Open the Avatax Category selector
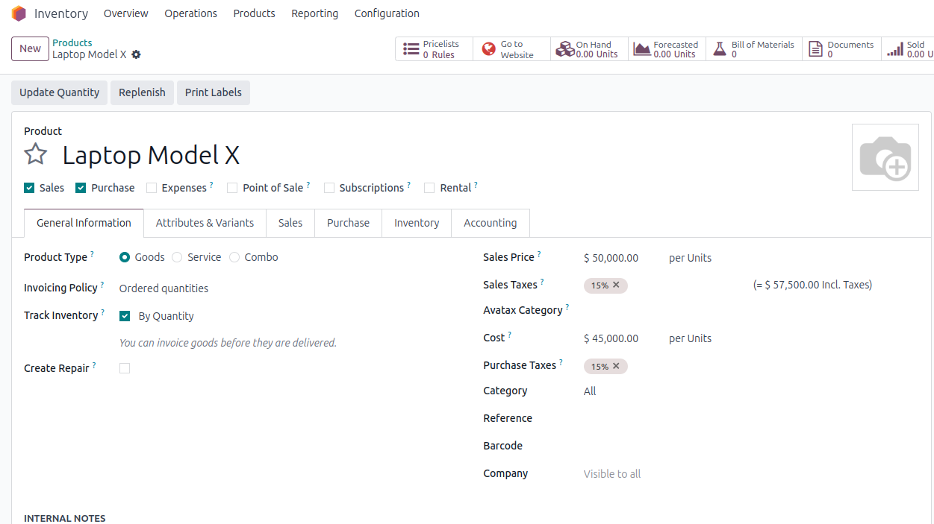 click(612, 310)
